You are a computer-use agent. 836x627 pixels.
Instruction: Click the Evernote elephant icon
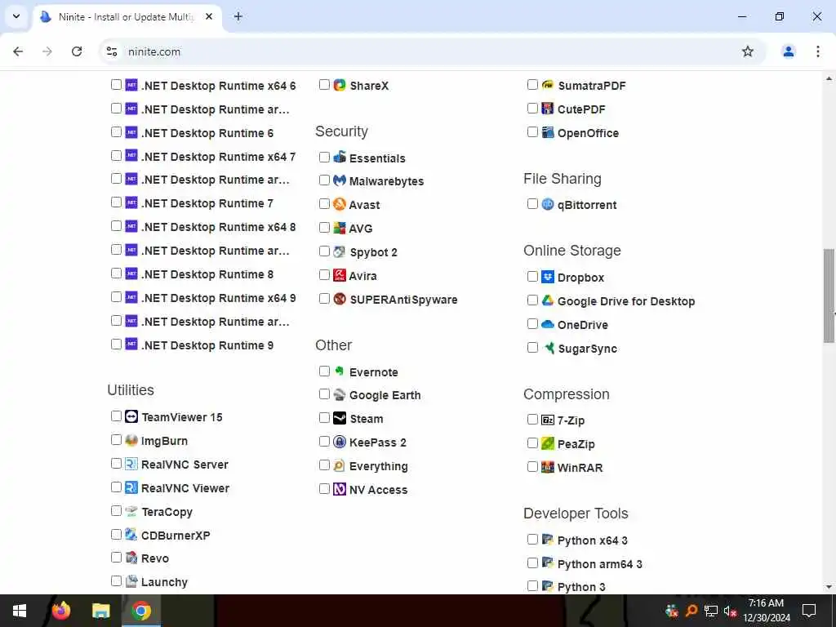(x=340, y=371)
